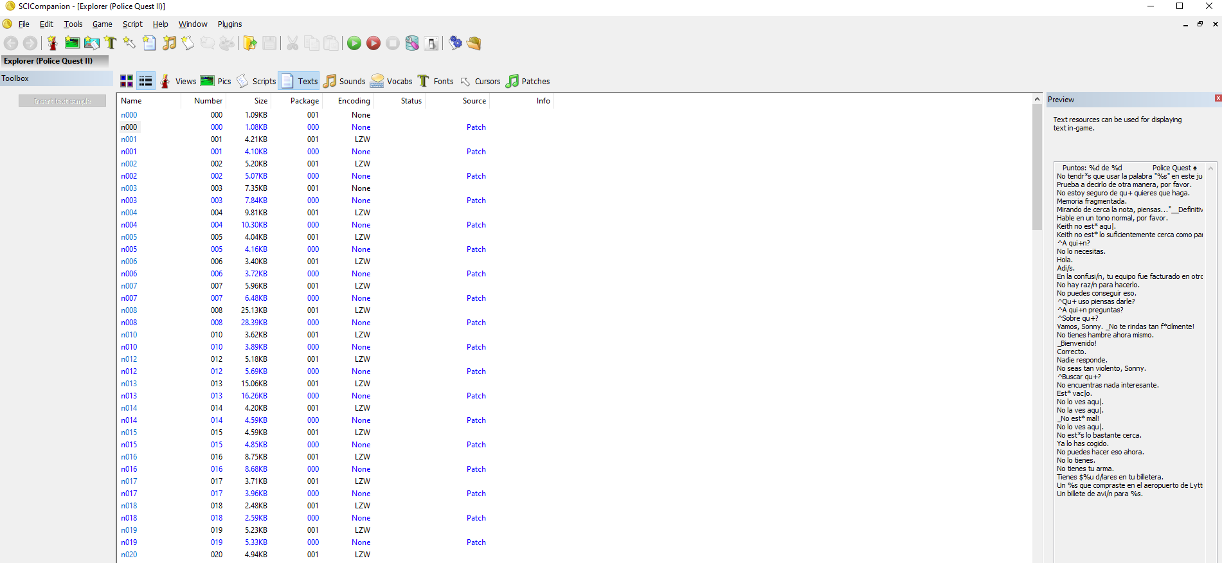Open the Edit menu
1222x563 pixels.
point(46,24)
